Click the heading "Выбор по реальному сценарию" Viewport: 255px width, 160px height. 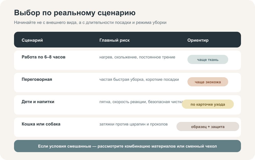(75, 13)
